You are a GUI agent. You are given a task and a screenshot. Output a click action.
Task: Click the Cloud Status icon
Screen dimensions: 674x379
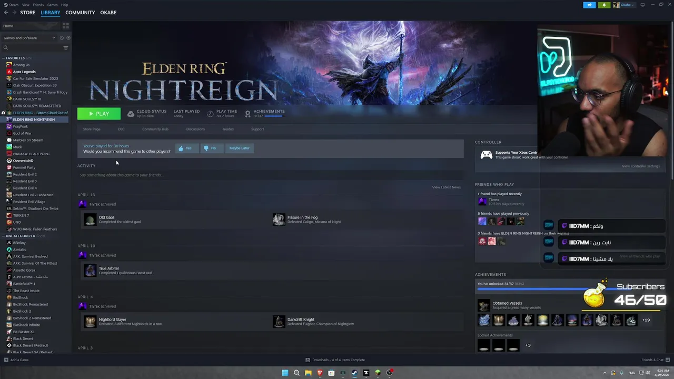click(131, 113)
